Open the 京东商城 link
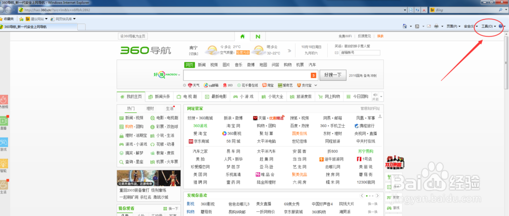509x216 pixels. point(199,141)
